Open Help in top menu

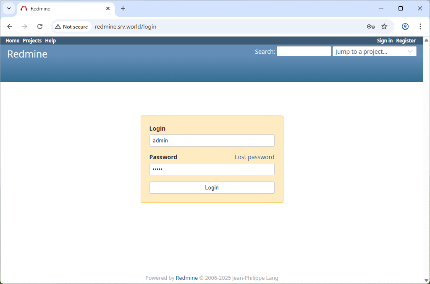pyautogui.click(x=50, y=41)
